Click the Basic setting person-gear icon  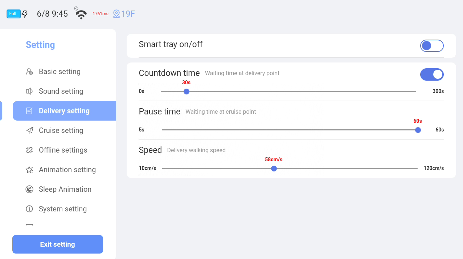(29, 72)
